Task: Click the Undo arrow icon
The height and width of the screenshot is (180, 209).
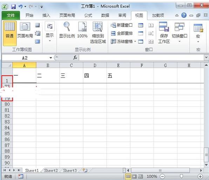Action: (20, 6)
